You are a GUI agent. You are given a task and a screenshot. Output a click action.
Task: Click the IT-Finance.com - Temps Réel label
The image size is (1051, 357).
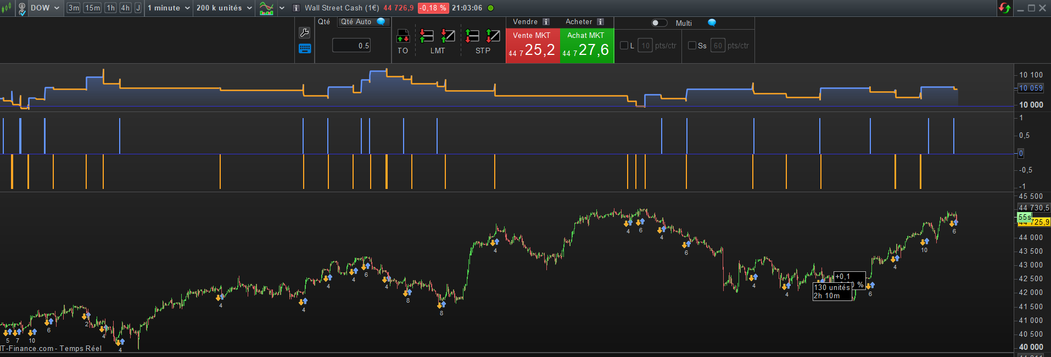(x=51, y=348)
